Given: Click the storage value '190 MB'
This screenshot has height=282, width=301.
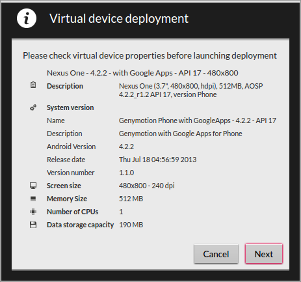Looking at the screenshot, I should [131, 225].
